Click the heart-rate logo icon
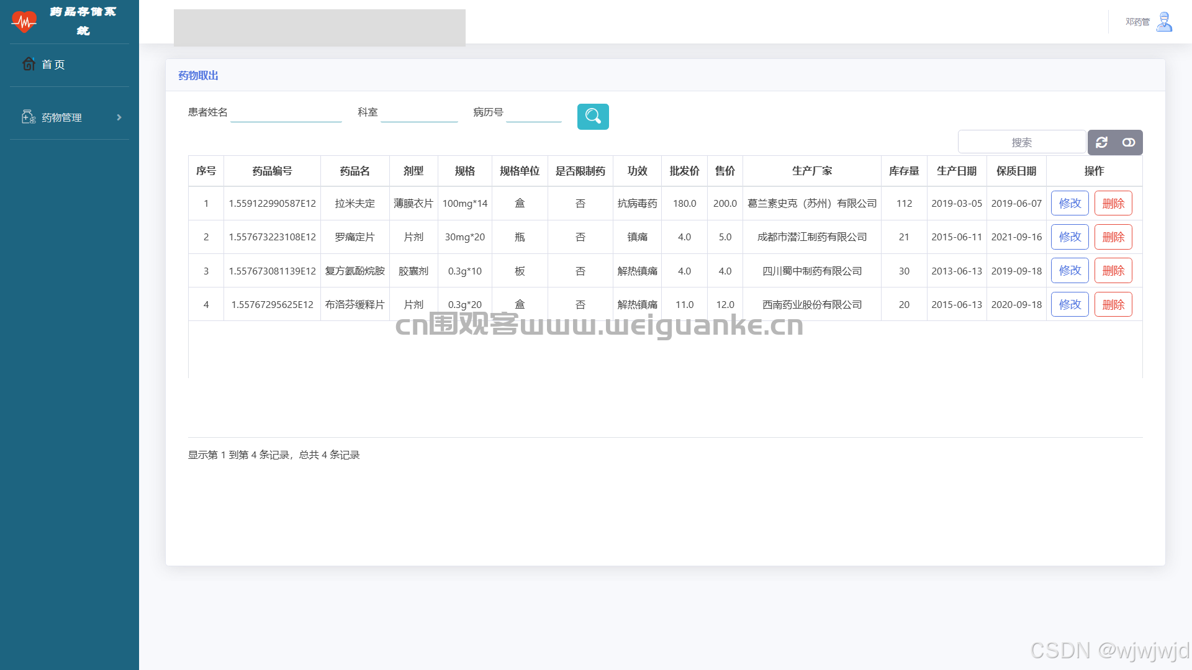Viewport: 1192px width, 670px height. [x=24, y=22]
